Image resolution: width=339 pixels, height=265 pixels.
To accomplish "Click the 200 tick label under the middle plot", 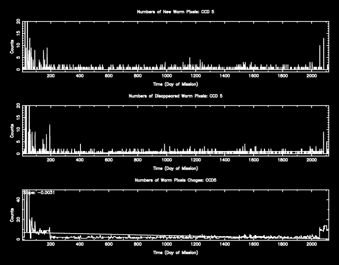I will (51, 161).
